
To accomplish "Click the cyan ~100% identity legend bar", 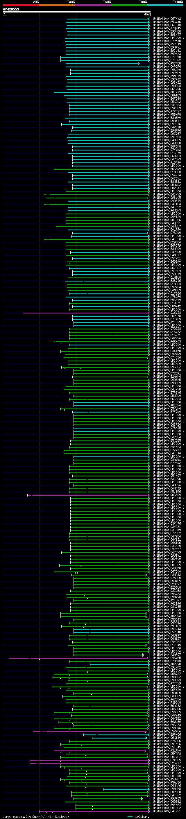I will pyautogui.click(x=165, y=6).
